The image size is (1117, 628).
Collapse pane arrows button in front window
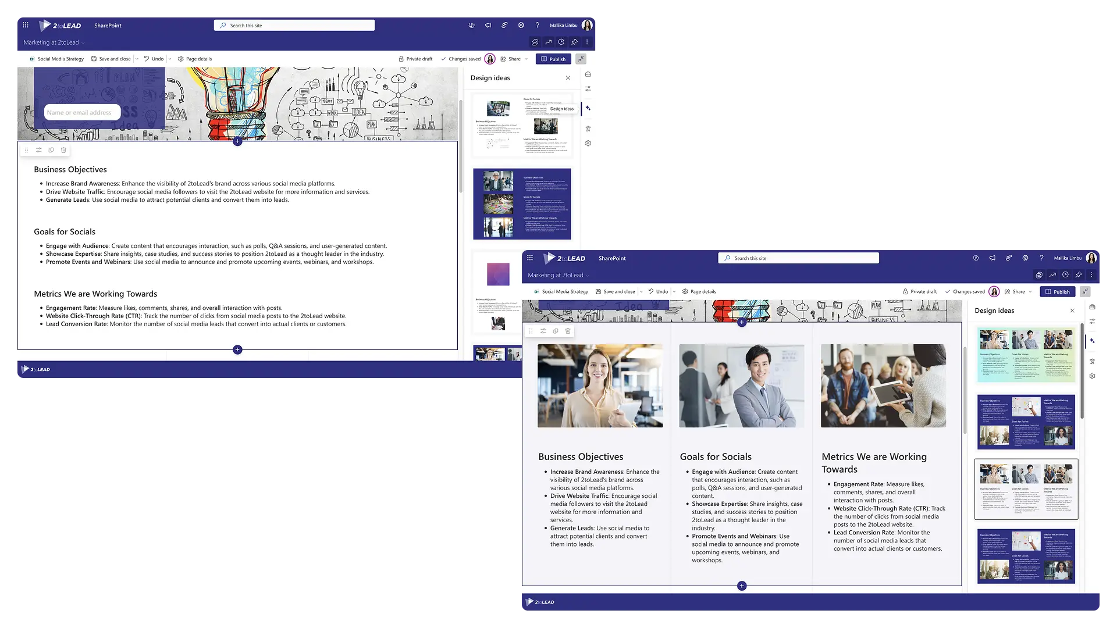[1085, 291]
